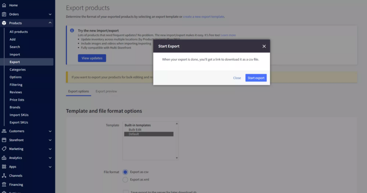
Task: Close the Start Export dialog with X
Action: pyautogui.click(x=264, y=46)
